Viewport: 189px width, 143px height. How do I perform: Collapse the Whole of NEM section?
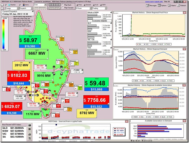[111, 12]
